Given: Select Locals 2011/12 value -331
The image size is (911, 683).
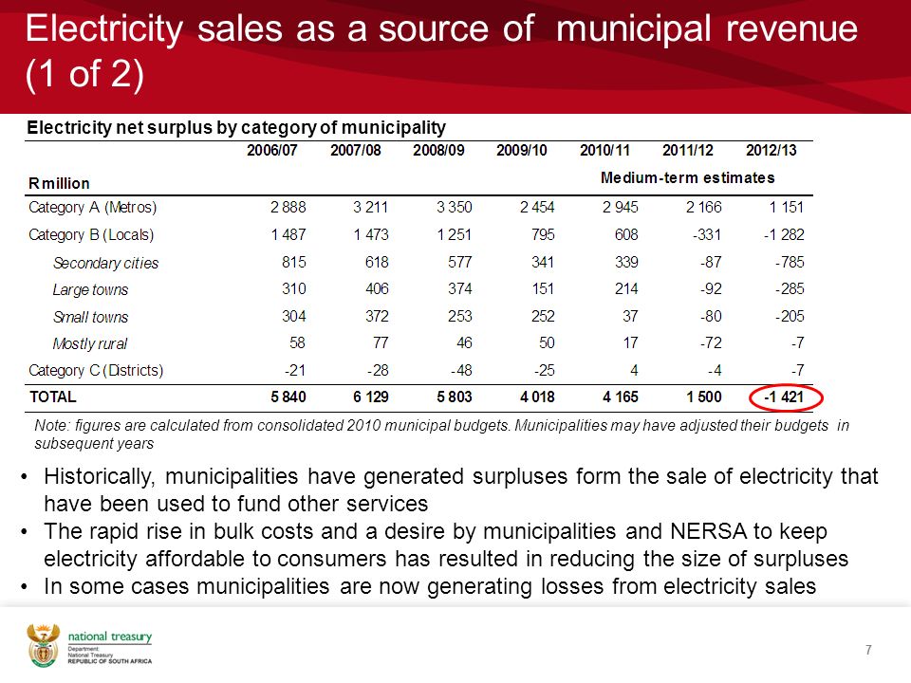Looking at the screenshot, I should pos(707,234).
